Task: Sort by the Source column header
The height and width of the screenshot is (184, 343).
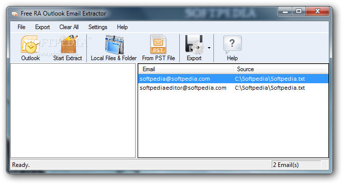Action: [x=281, y=69]
